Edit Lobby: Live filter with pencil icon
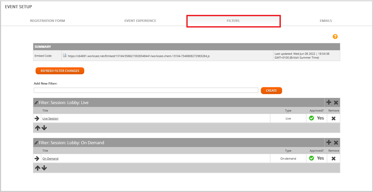The height and width of the screenshot is (192, 373). (x=36, y=103)
